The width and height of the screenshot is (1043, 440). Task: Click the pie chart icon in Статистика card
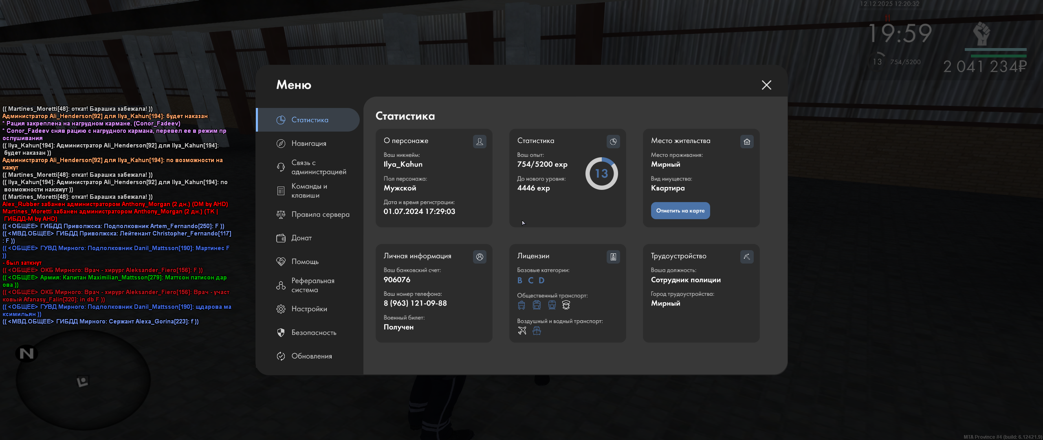point(613,141)
